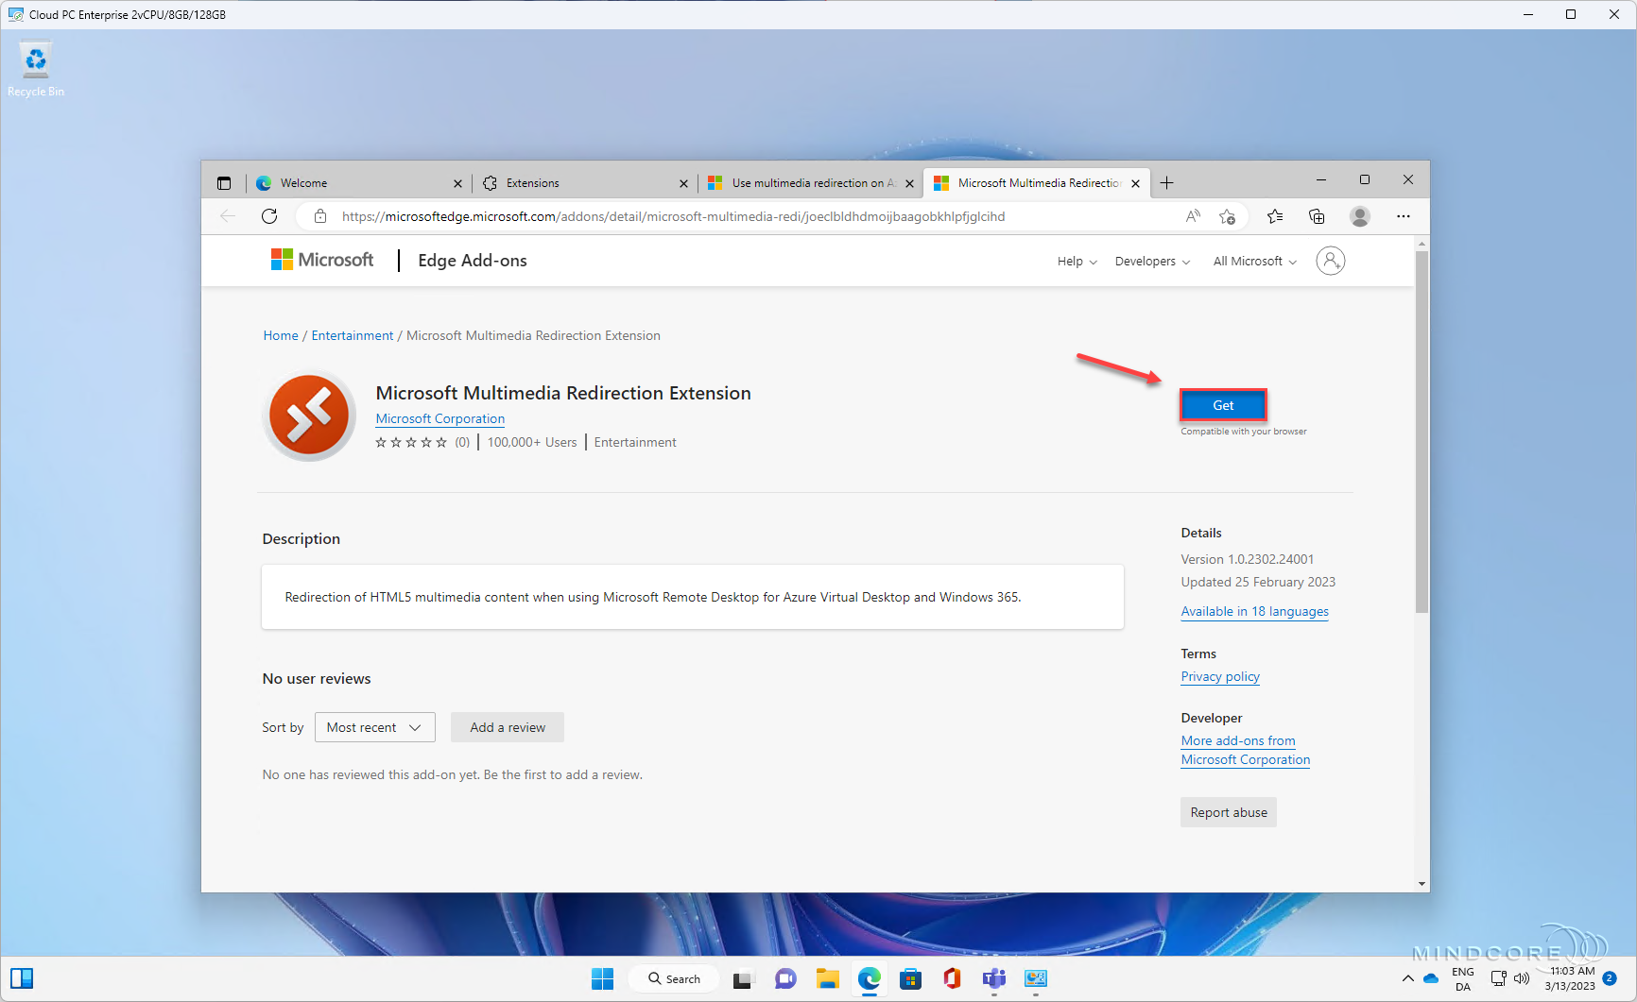Open Microsoft Teams from the taskbar
The width and height of the screenshot is (1637, 1002).
993,978
